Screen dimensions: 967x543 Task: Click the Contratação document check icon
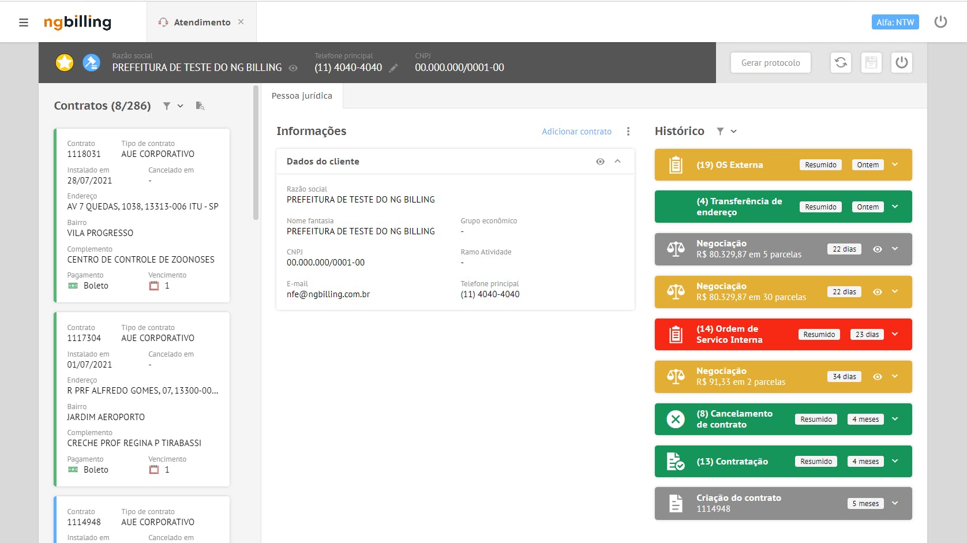pos(676,462)
